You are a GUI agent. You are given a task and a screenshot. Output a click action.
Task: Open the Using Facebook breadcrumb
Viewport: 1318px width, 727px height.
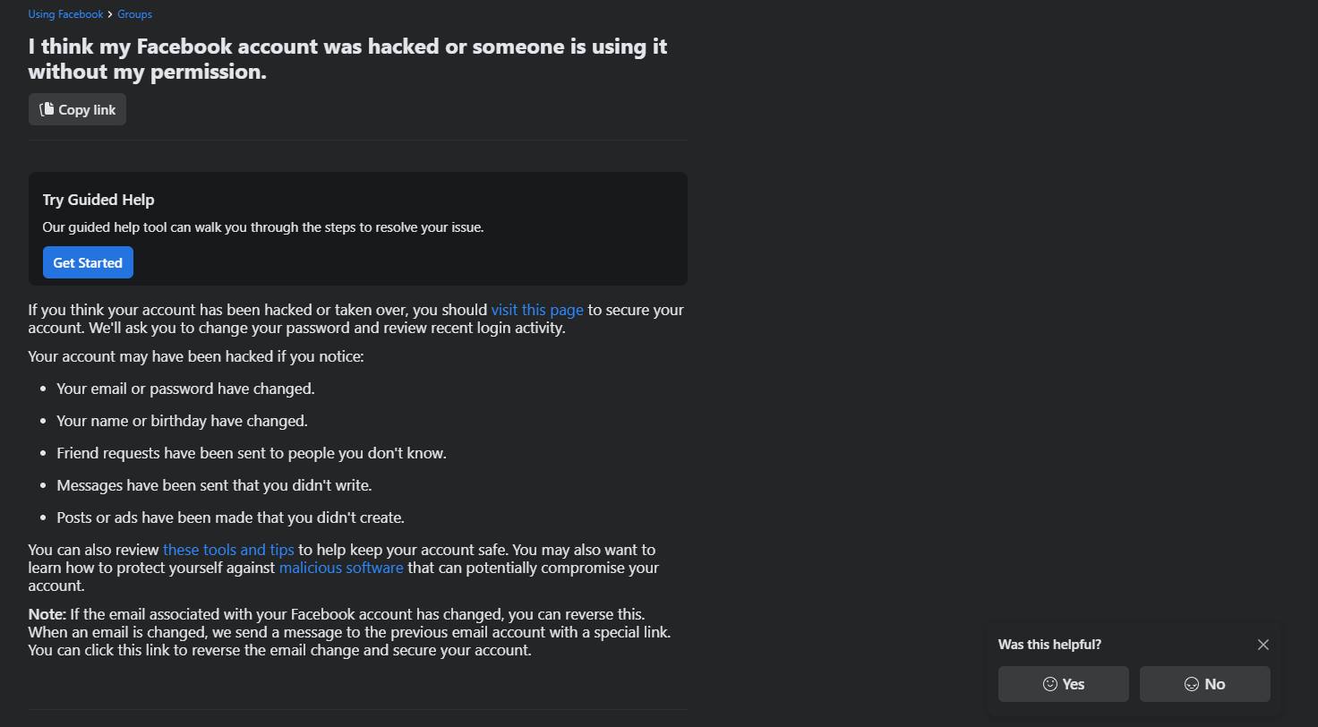65,14
